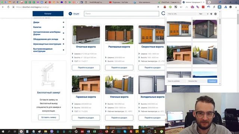239x134 pixels.
Task: Switch to the CheckTrust browser tab
Action: [x=169, y=2]
